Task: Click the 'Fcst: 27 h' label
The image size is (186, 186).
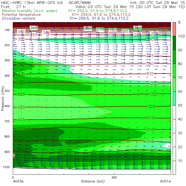Action: pos(13,7)
